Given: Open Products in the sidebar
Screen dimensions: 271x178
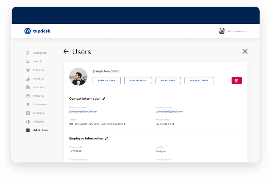Looking at the screenshot, I should (39, 96).
